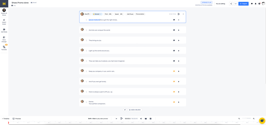
Task: Collapse the Timeline panel
Action: (6, 119)
